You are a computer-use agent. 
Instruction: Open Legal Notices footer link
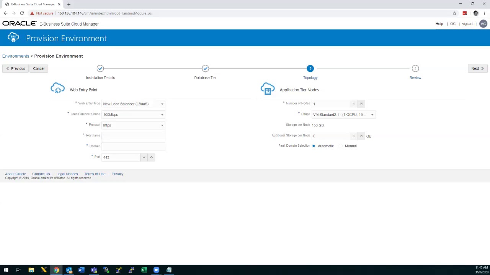67,174
